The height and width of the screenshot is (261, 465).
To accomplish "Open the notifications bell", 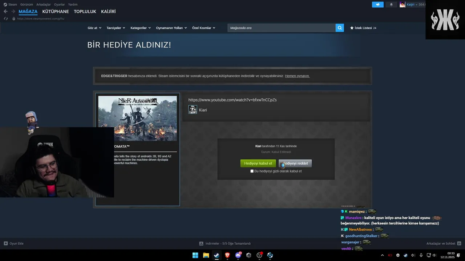I will click(391, 4).
